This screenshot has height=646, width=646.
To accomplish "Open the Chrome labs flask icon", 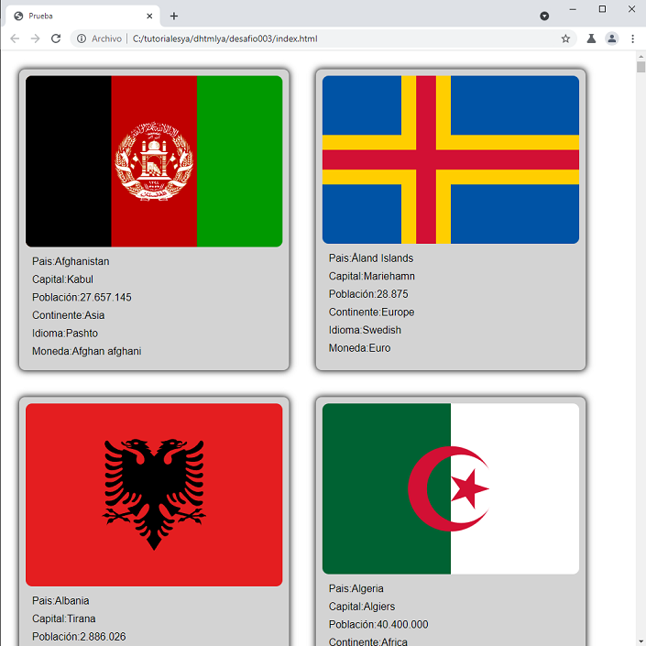I will (591, 38).
